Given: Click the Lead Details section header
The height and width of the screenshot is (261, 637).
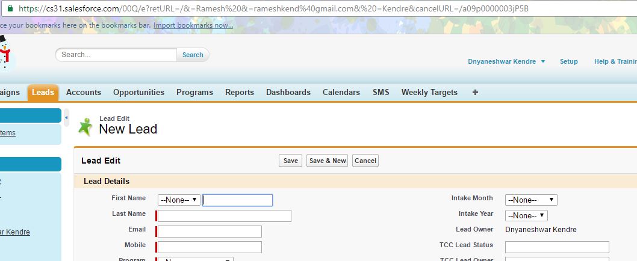Looking at the screenshot, I should 107,182.
